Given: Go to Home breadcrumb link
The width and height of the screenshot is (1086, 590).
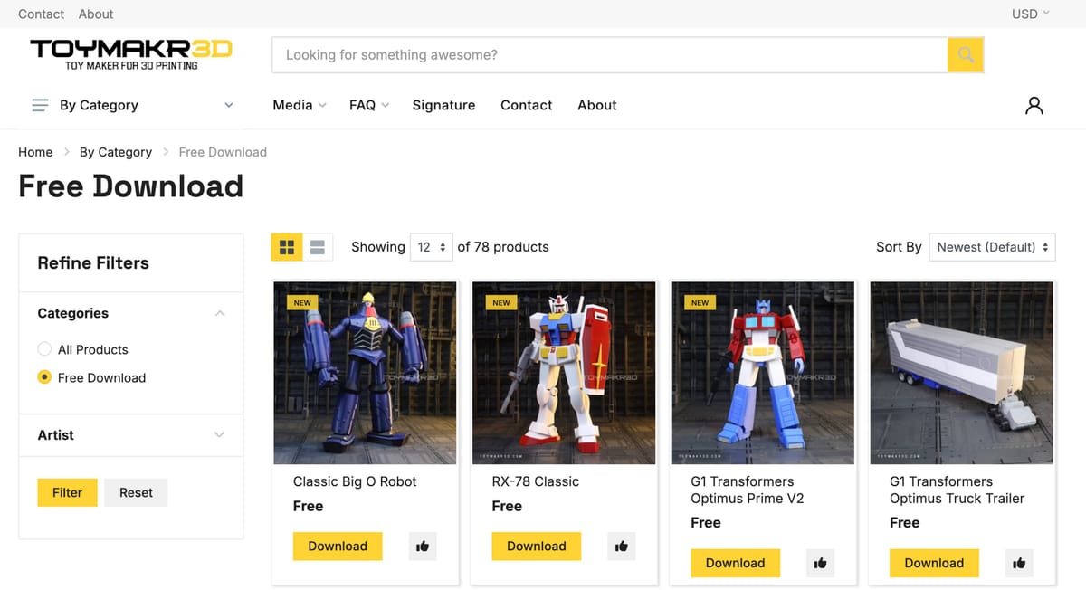Looking at the screenshot, I should tap(35, 152).
